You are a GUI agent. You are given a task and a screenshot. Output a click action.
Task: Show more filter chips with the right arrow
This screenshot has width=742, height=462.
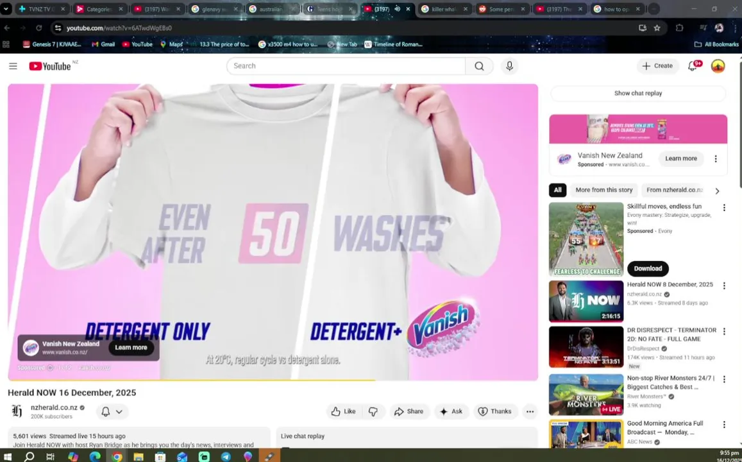[x=717, y=191]
